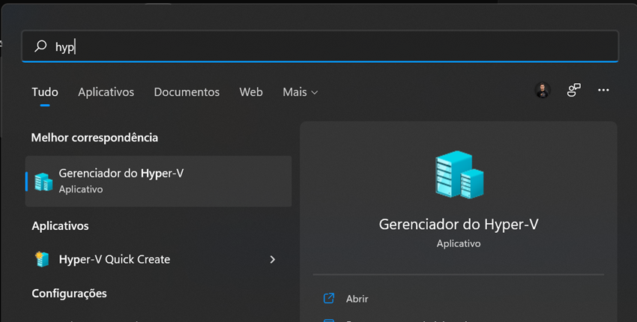Expand the Mais filter dropdown
The width and height of the screenshot is (637, 322).
(300, 92)
